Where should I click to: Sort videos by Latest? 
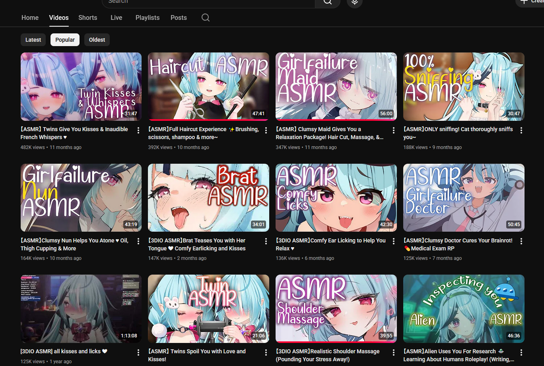click(x=33, y=40)
